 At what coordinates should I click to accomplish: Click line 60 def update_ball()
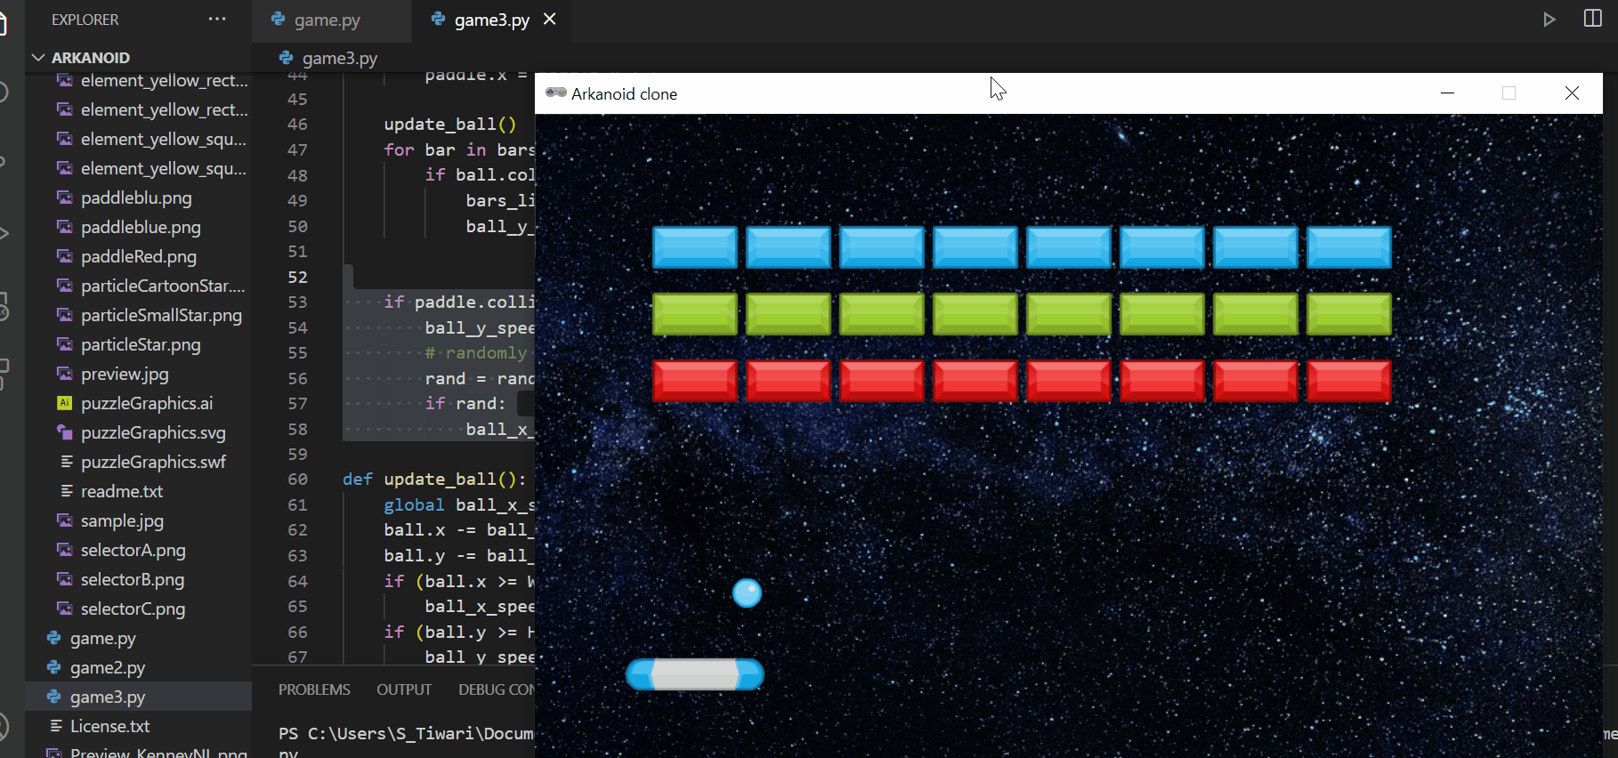click(434, 480)
